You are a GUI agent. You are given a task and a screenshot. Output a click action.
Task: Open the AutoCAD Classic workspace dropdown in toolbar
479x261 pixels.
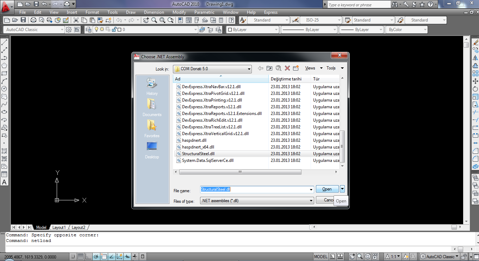[x=62, y=30]
